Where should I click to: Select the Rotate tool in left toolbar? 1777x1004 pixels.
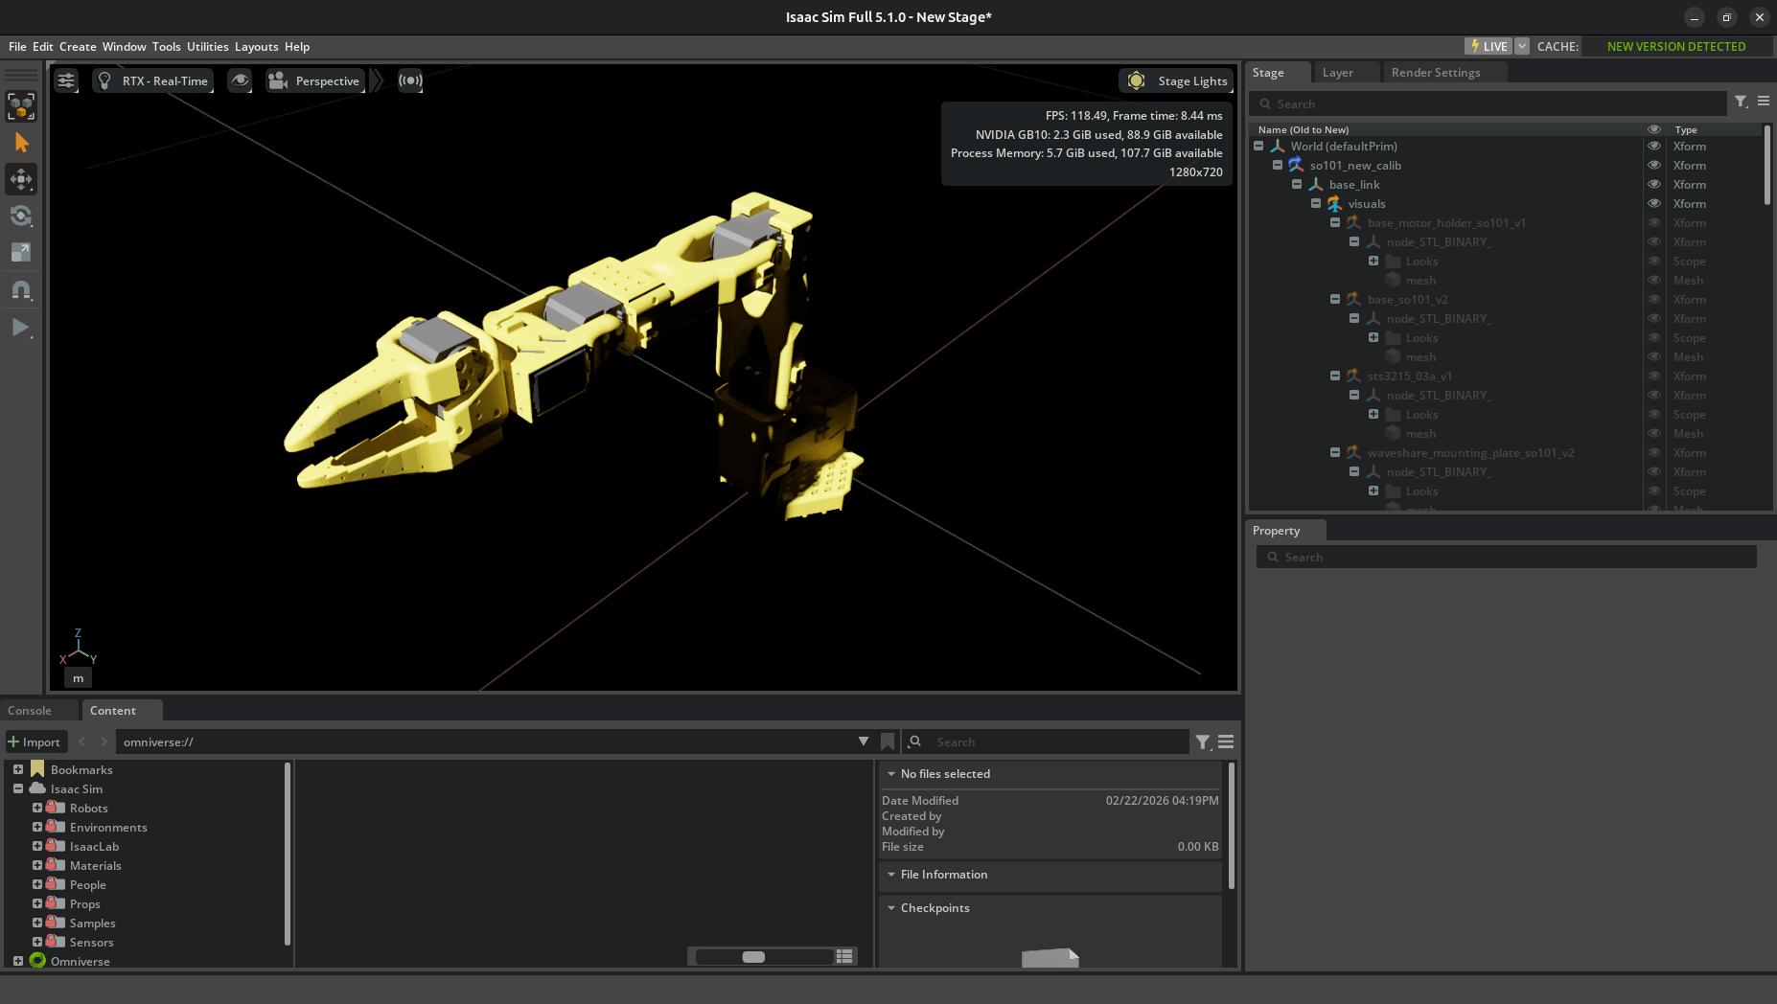point(21,216)
